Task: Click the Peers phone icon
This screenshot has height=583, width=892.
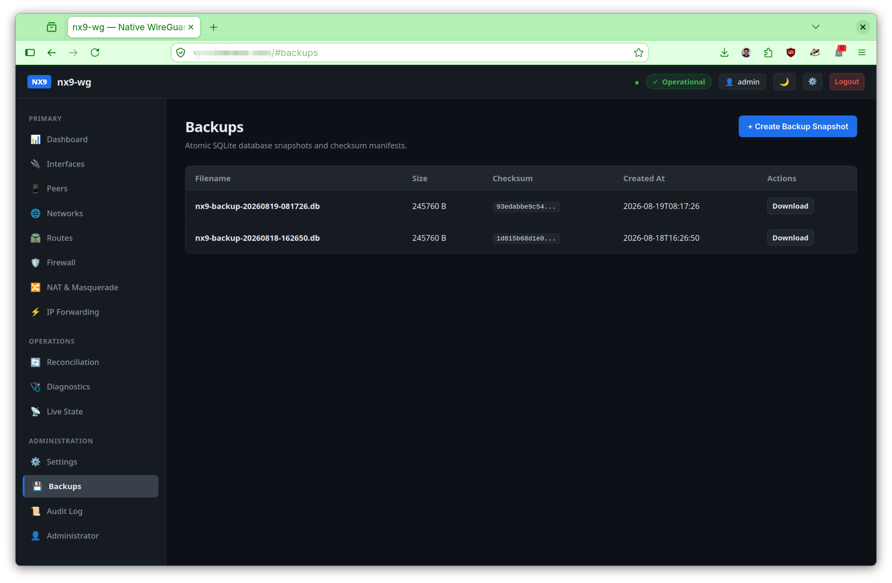Action: tap(35, 189)
